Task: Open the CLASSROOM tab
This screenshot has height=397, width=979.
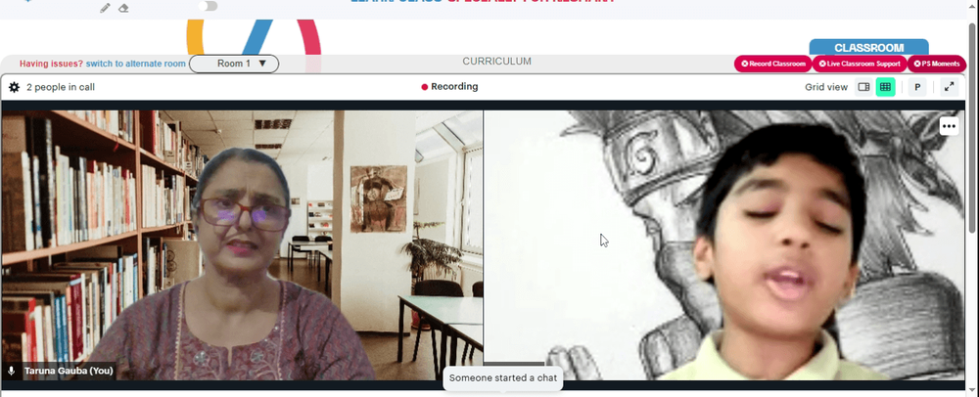Action: pos(869,47)
